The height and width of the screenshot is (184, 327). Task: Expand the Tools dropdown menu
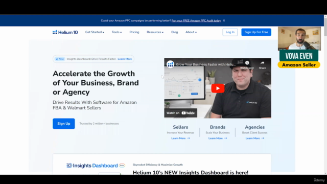coord(117,32)
